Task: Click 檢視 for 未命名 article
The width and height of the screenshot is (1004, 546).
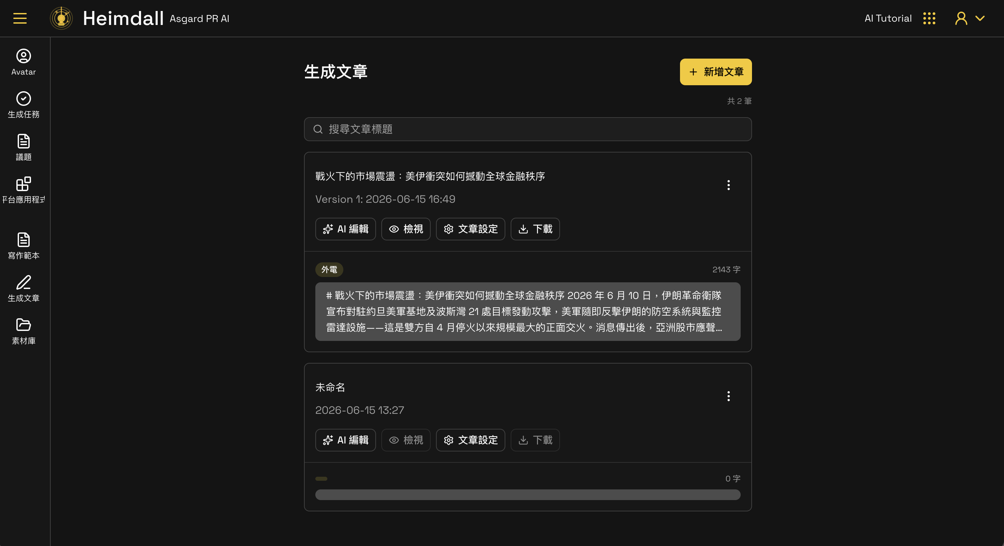Action: 406,440
